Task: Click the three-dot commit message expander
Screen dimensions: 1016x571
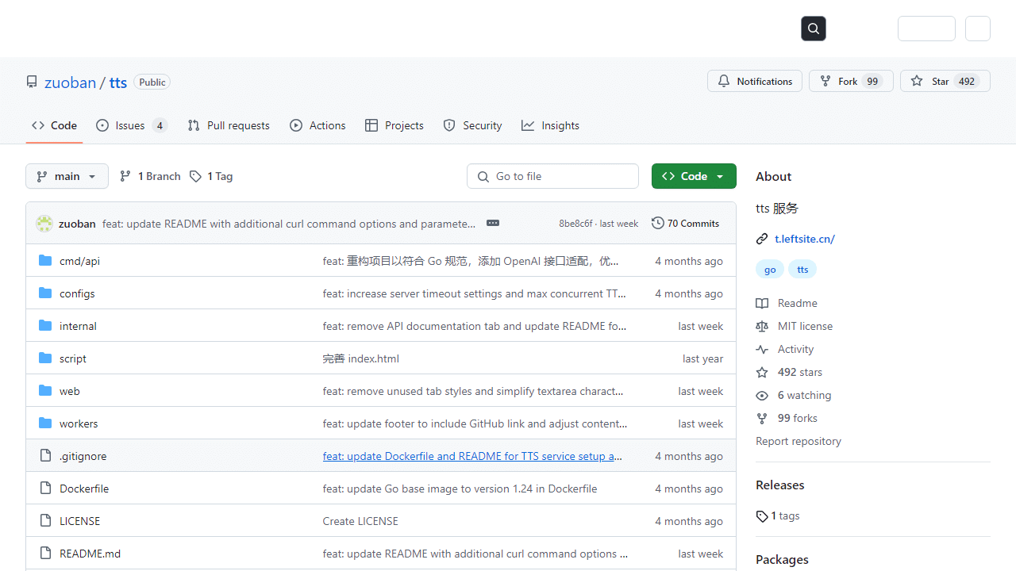Action: pos(493,223)
